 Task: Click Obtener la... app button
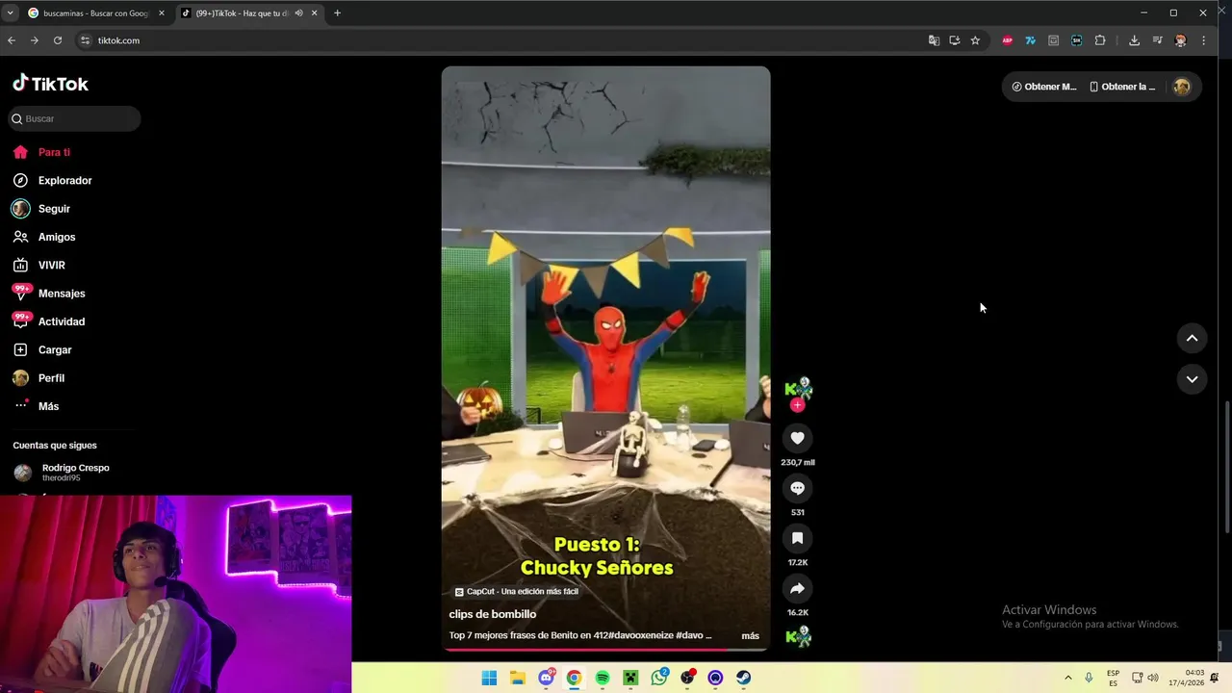click(x=1122, y=87)
